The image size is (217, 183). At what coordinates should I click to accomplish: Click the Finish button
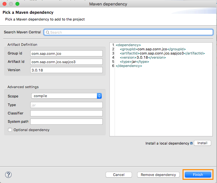198,175
